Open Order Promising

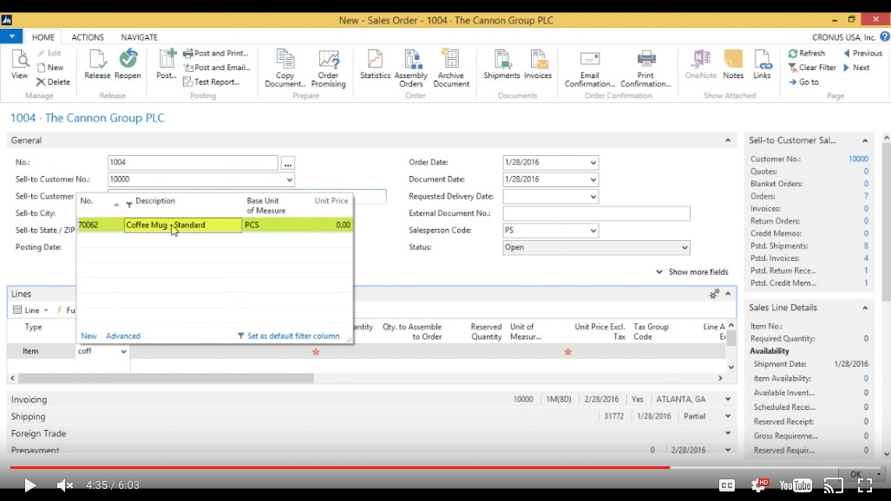pyautogui.click(x=329, y=68)
